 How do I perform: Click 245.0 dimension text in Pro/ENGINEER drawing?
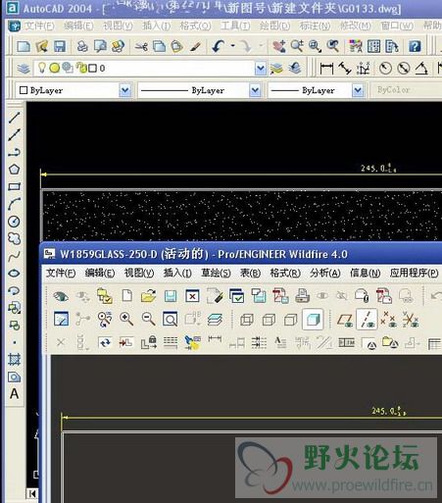(x=389, y=411)
